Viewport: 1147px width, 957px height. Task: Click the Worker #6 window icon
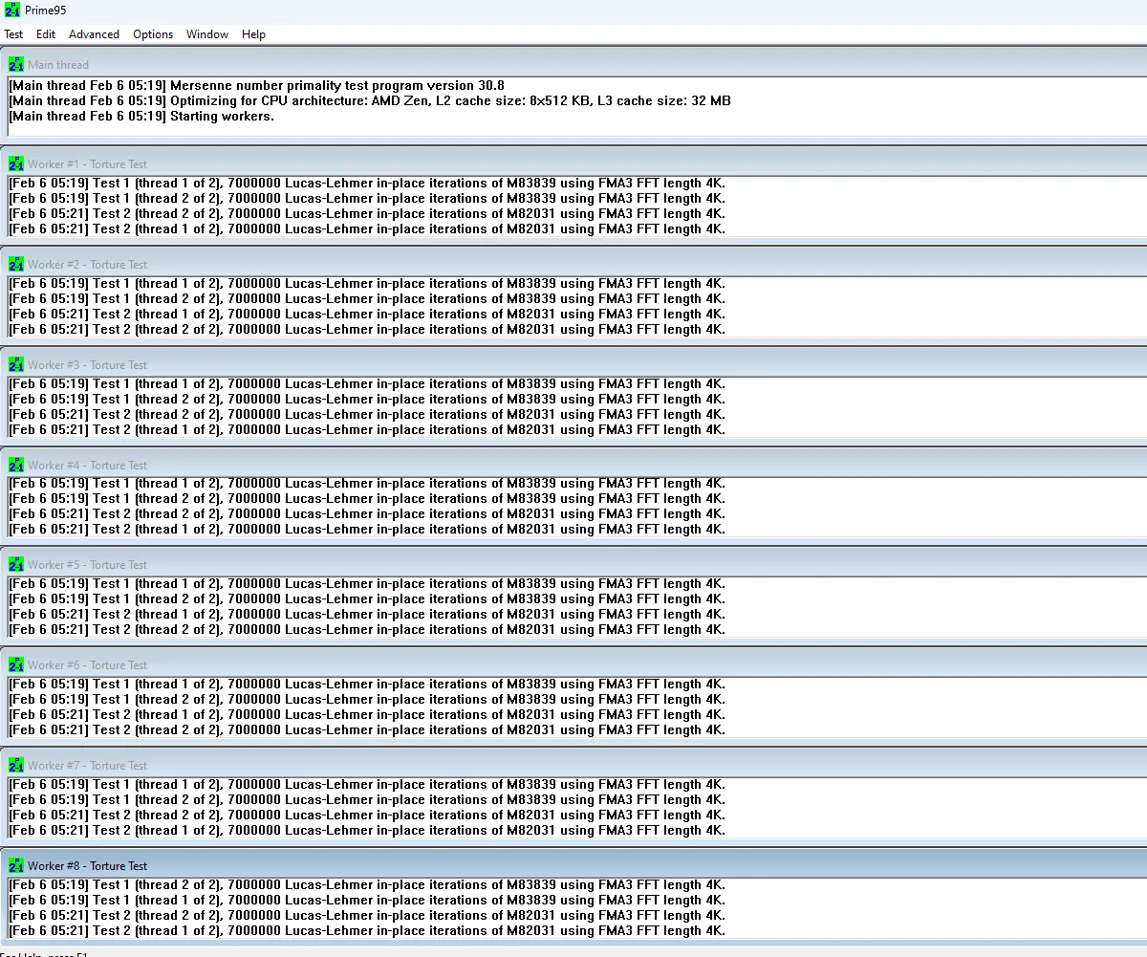pyautogui.click(x=16, y=664)
